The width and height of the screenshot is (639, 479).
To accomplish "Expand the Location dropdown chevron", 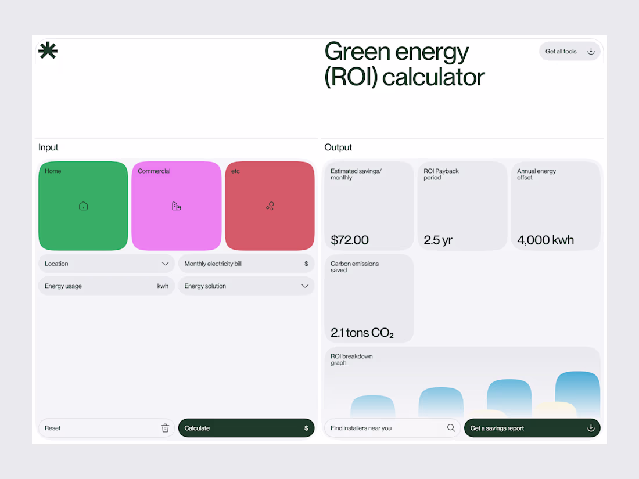I will click(x=165, y=264).
